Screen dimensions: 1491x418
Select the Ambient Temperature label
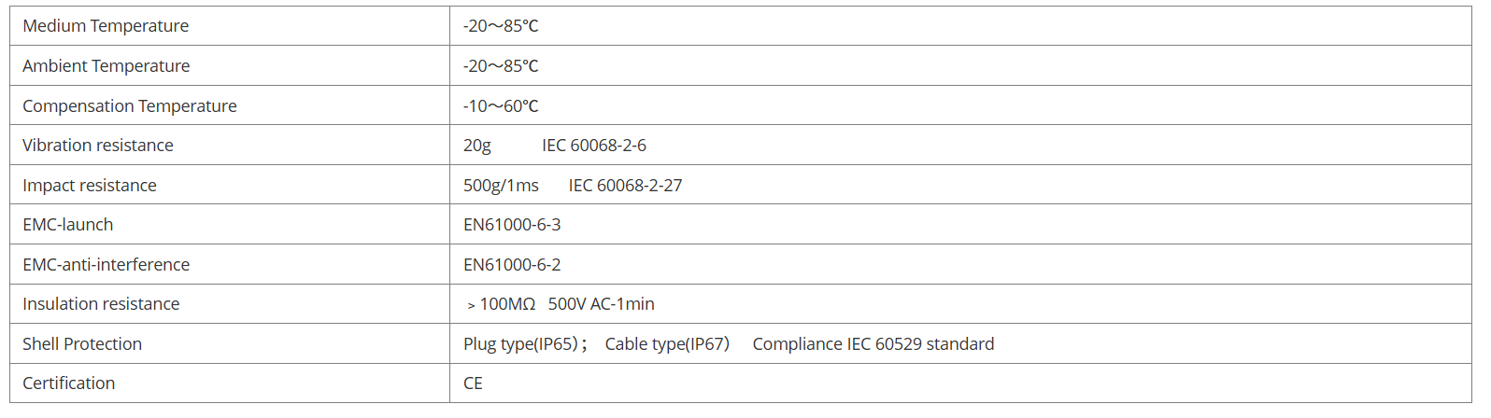[x=106, y=66]
